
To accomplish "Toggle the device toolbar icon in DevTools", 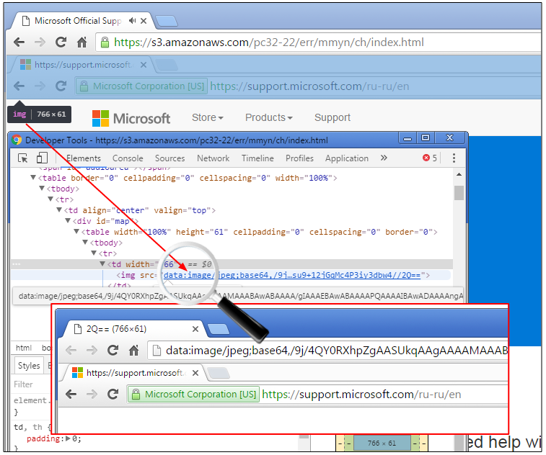I will [42, 158].
